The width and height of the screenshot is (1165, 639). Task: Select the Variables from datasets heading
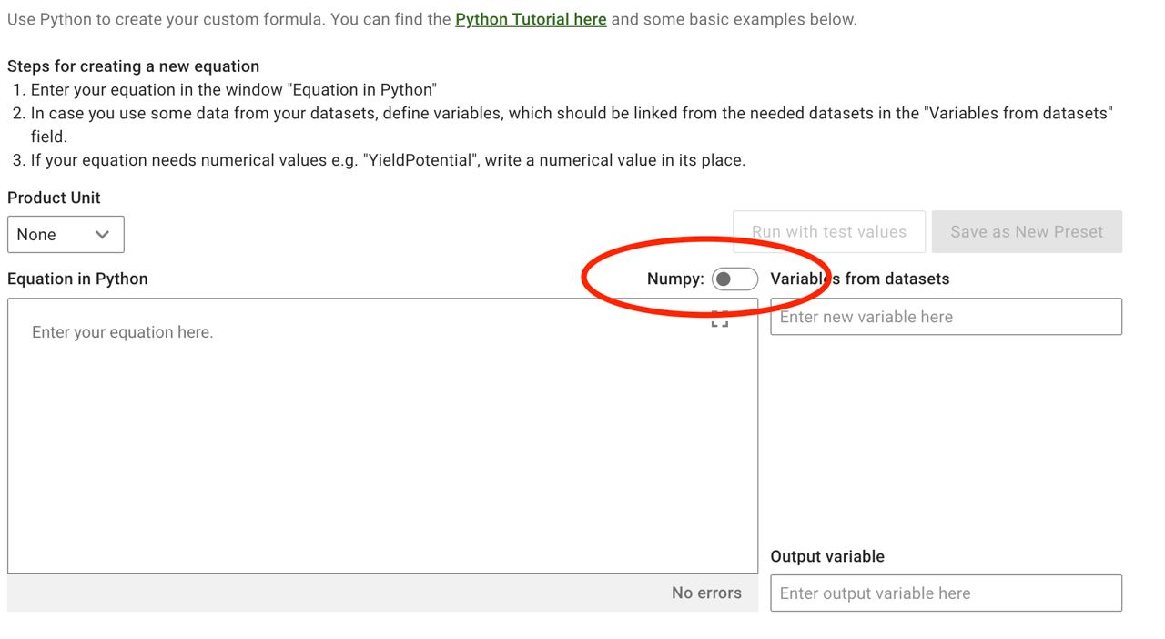pos(860,279)
